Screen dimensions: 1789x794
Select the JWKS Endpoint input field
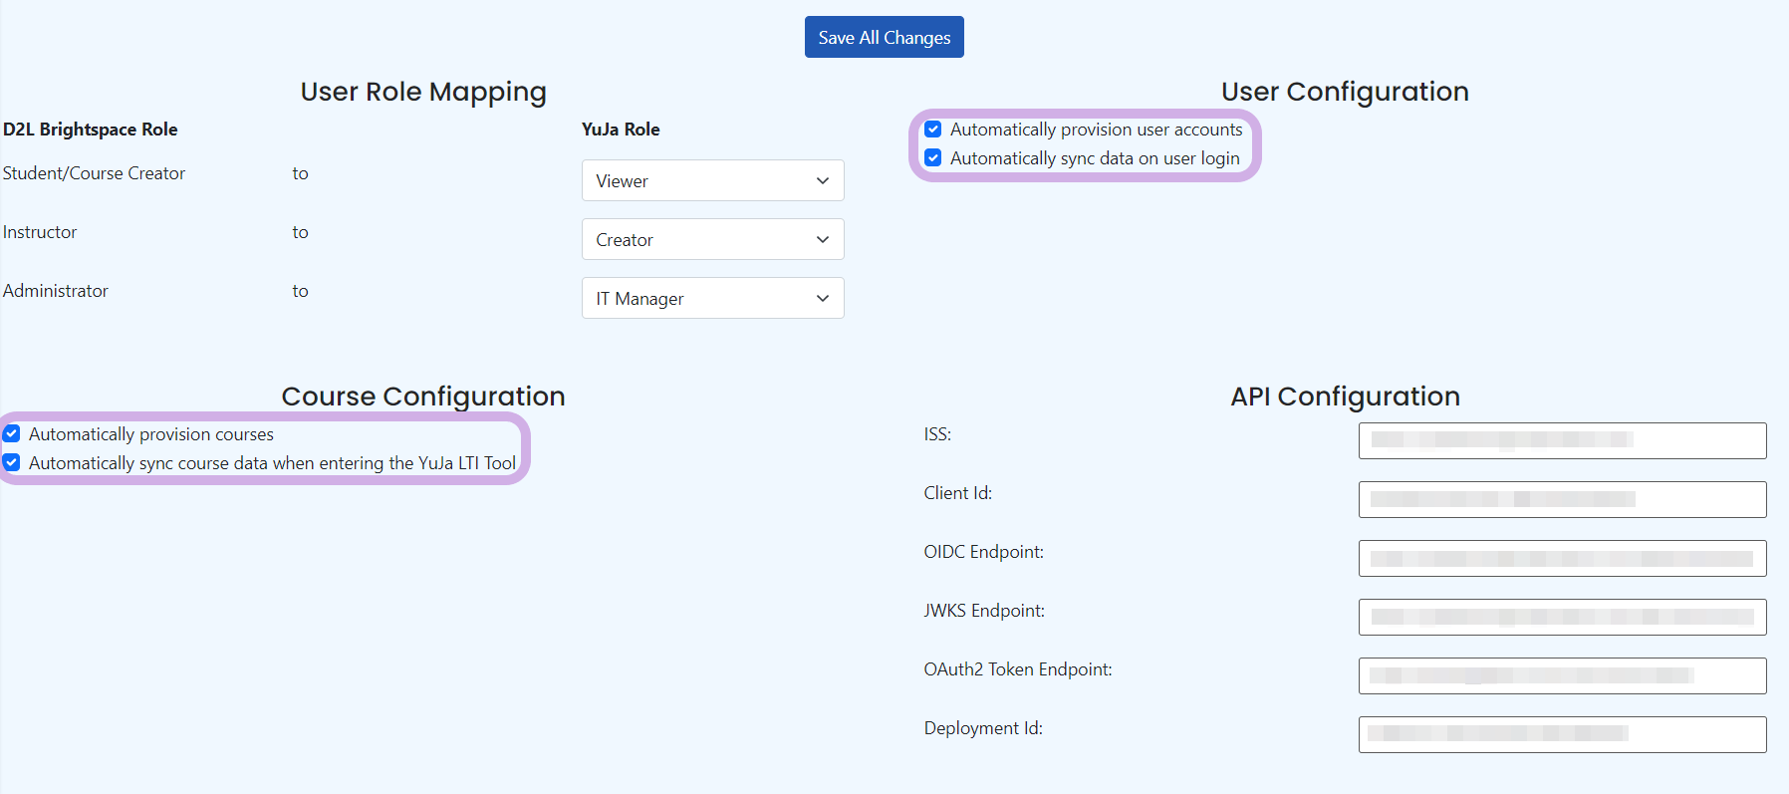(x=1562, y=617)
